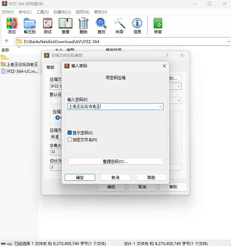Open the archive name dropdown arrow
The image size is (231, 246).
(x=178, y=86)
